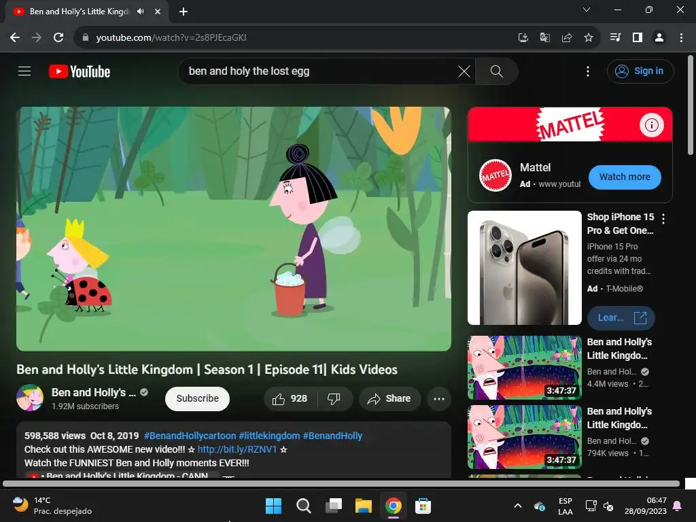696x522 pixels.
Task: Open Mattel ad info icon
Action: (651, 125)
